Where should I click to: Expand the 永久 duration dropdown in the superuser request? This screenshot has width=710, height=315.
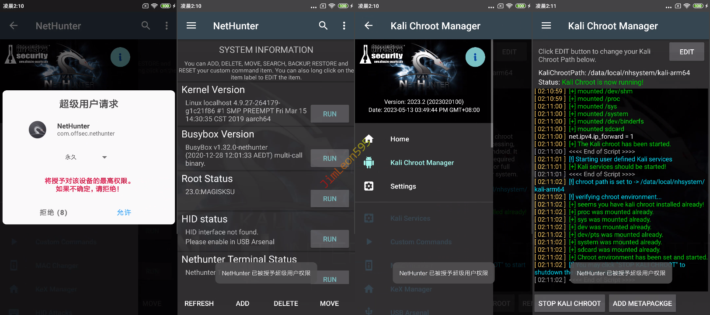click(x=104, y=157)
